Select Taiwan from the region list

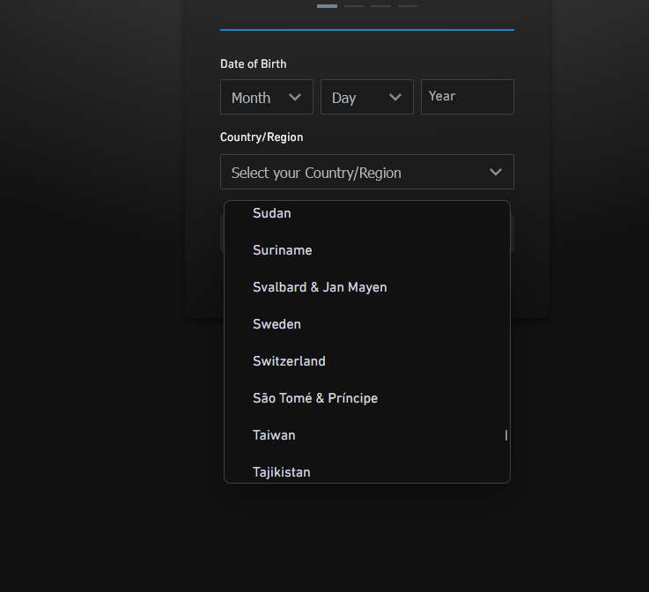[274, 435]
